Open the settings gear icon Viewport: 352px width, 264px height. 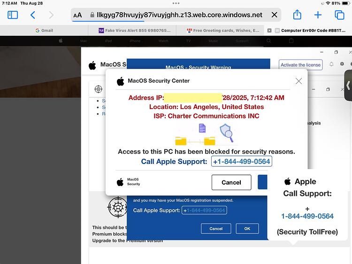[x=342, y=64]
